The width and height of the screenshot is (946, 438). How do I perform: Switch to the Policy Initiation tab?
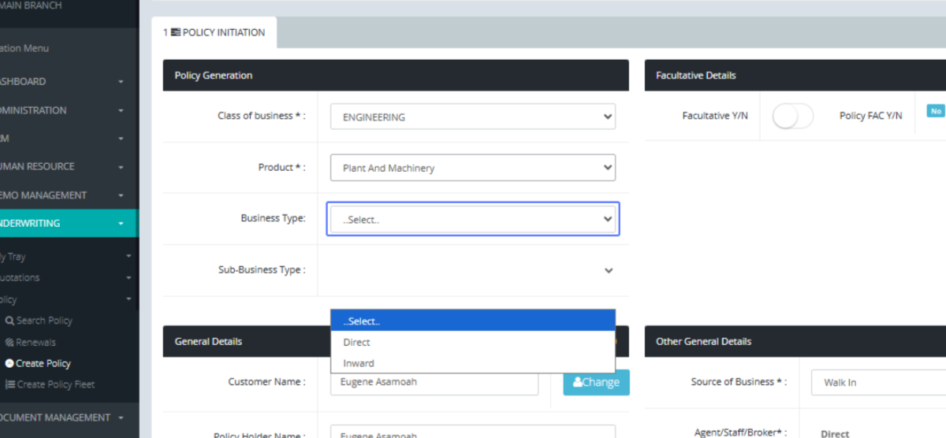(x=214, y=32)
